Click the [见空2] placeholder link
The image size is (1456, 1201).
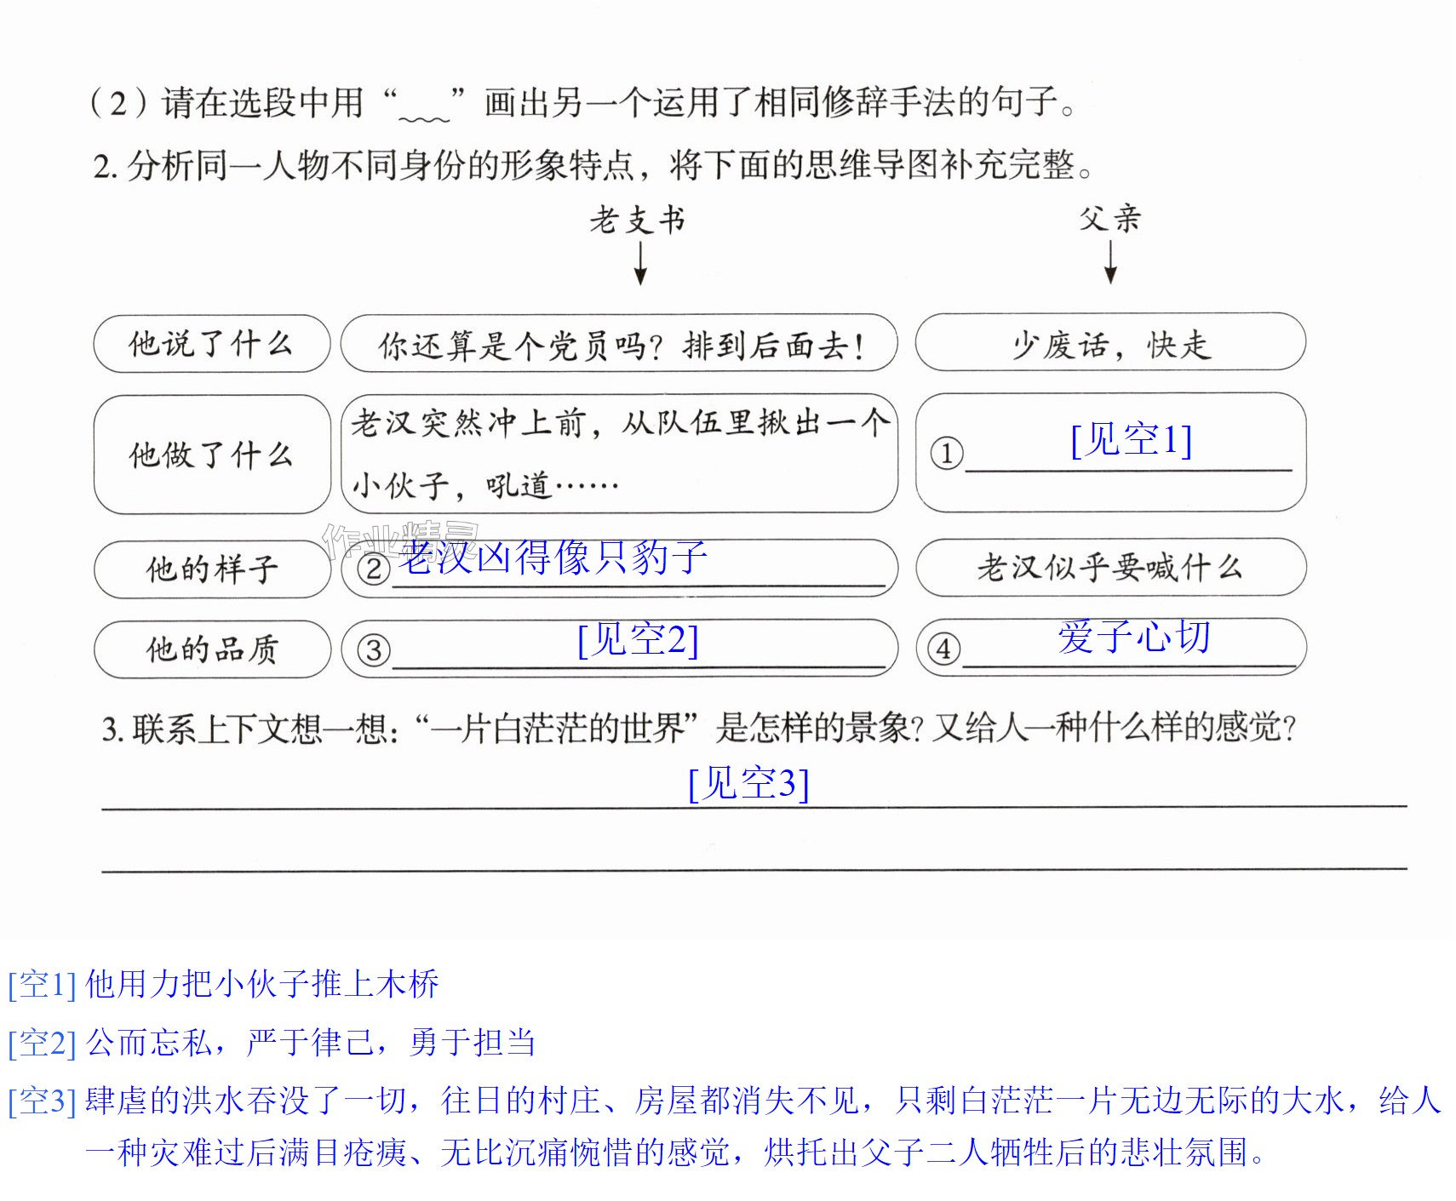click(638, 639)
